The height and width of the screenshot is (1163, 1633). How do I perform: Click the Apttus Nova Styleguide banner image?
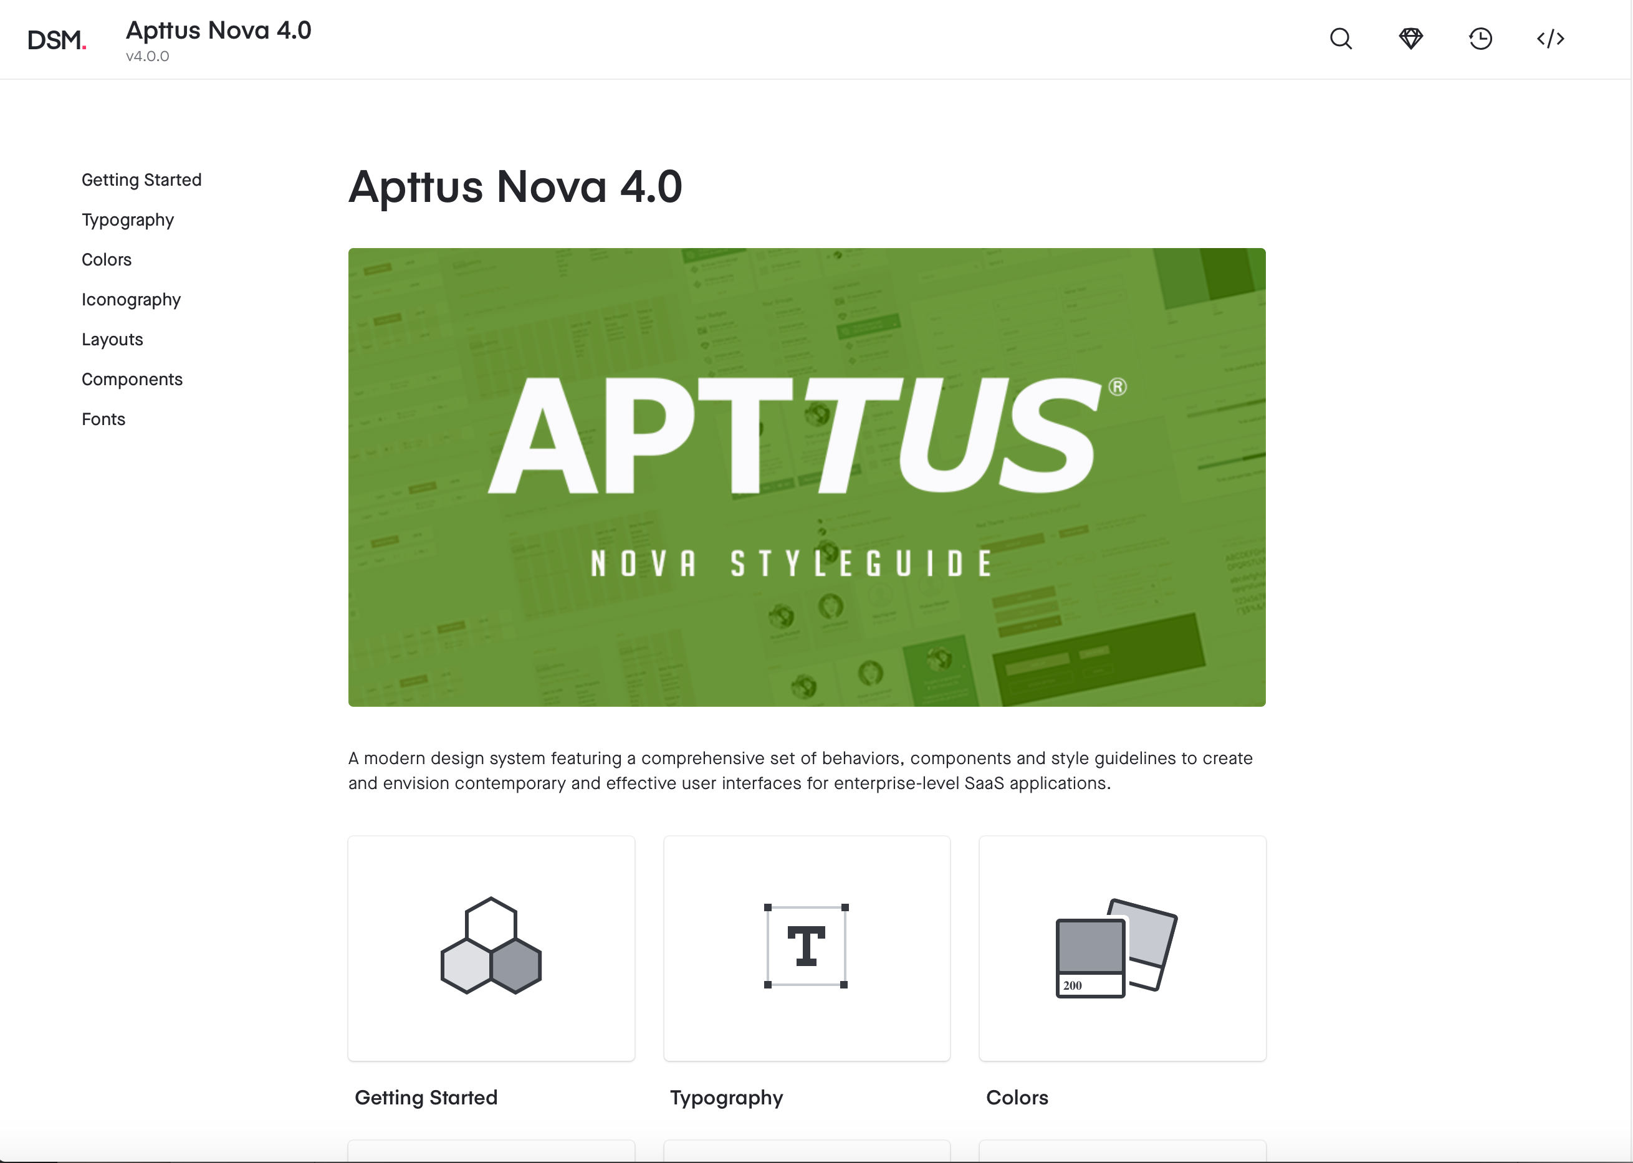(x=807, y=477)
